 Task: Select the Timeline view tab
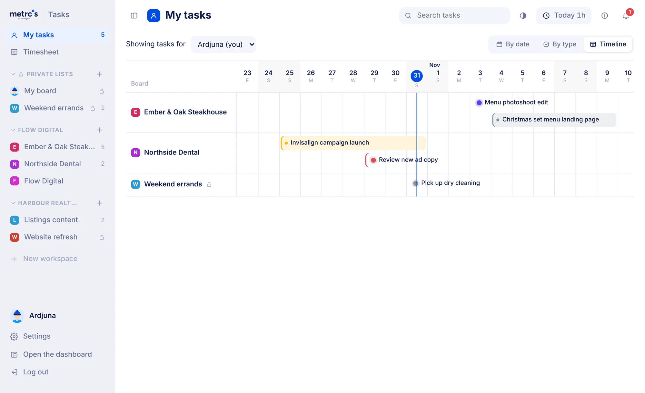[608, 44]
